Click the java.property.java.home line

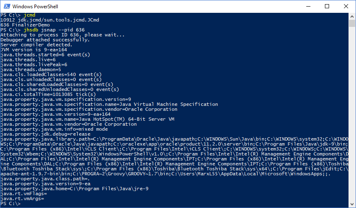[75, 189]
